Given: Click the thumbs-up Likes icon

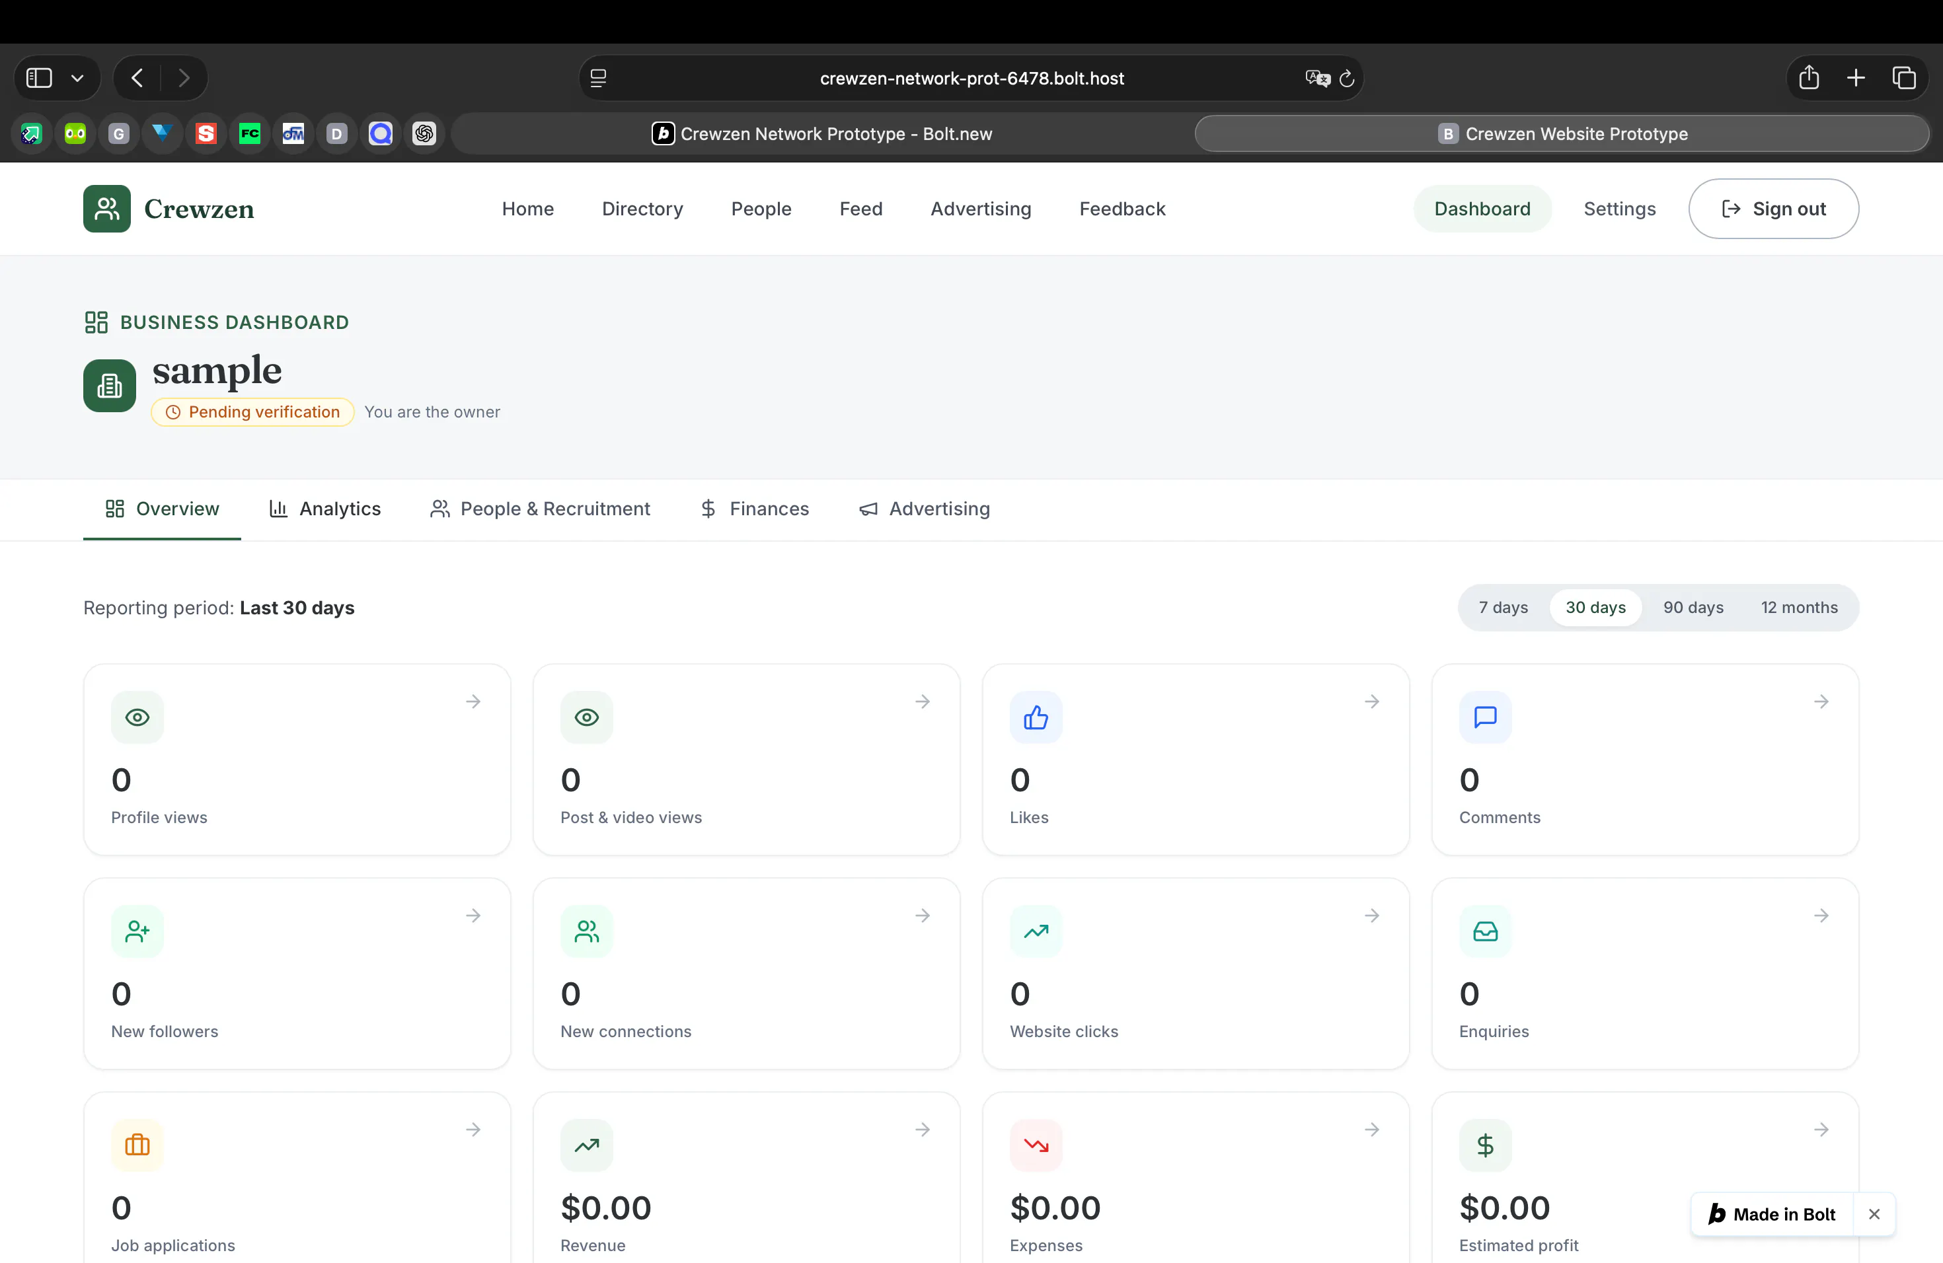Looking at the screenshot, I should click(x=1036, y=717).
